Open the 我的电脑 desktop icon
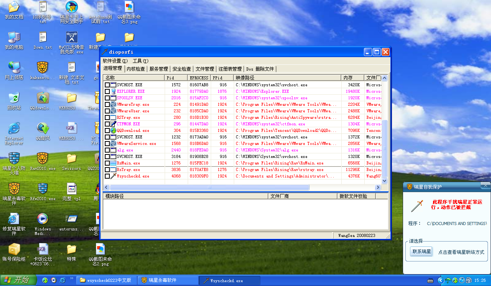This screenshot has height=286, width=491. coord(14,41)
